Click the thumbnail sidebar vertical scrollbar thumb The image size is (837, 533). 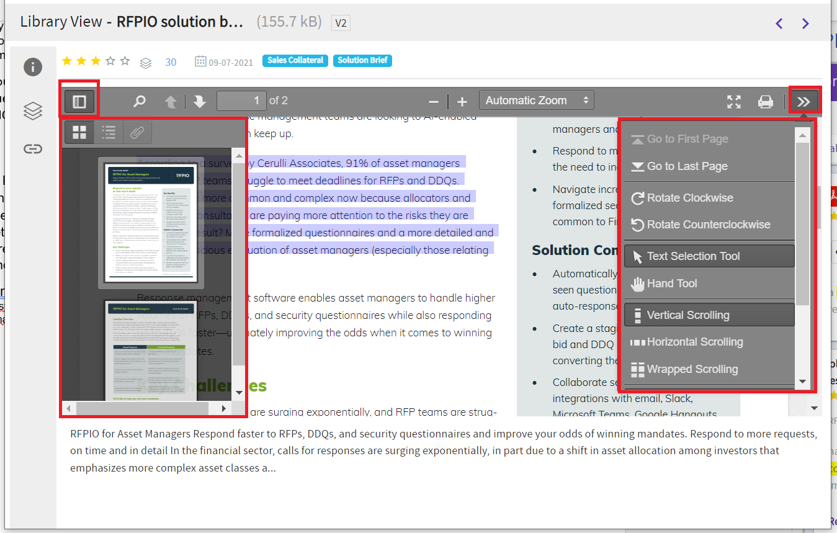coord(238,262)
